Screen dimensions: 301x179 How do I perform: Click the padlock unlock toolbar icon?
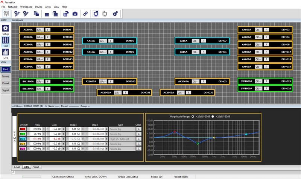tap(66, 14)
